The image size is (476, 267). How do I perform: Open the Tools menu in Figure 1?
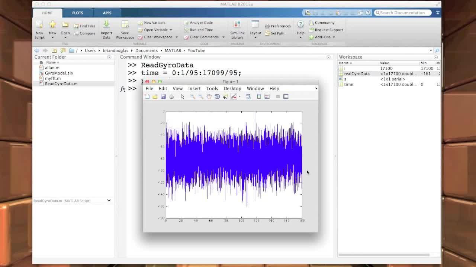[x=212, y=88]
